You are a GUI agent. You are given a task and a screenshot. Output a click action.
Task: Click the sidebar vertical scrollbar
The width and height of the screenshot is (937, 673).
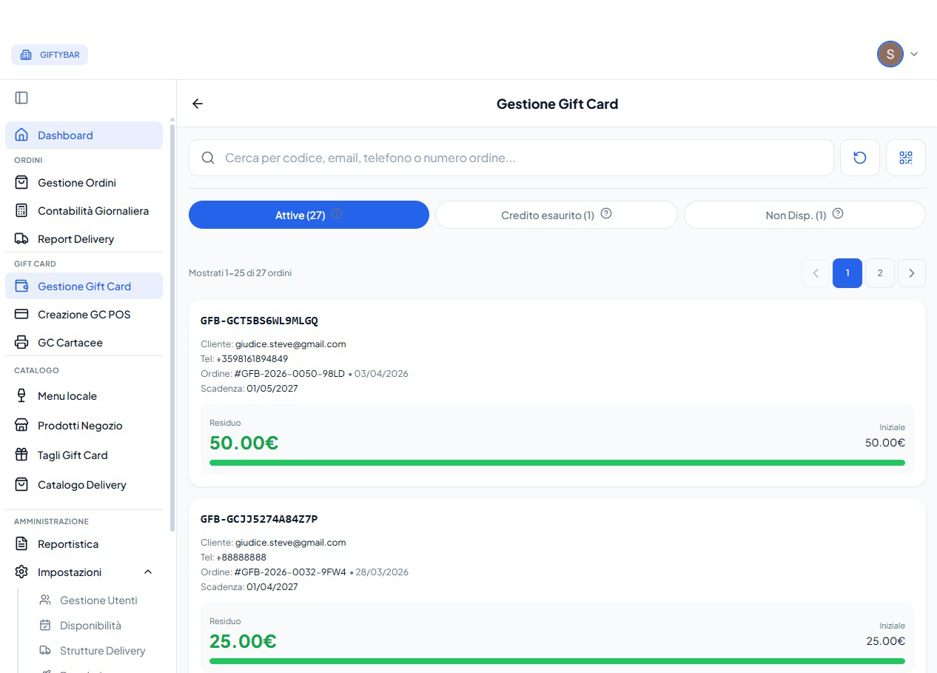click(x=172, y=328)
